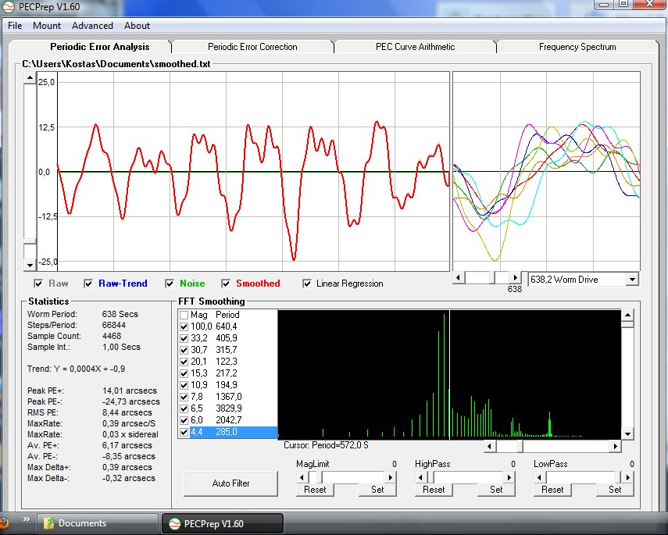Switch to the Periodic Error Correction tab
Screen dimensions: 668x535
[252, 47]
